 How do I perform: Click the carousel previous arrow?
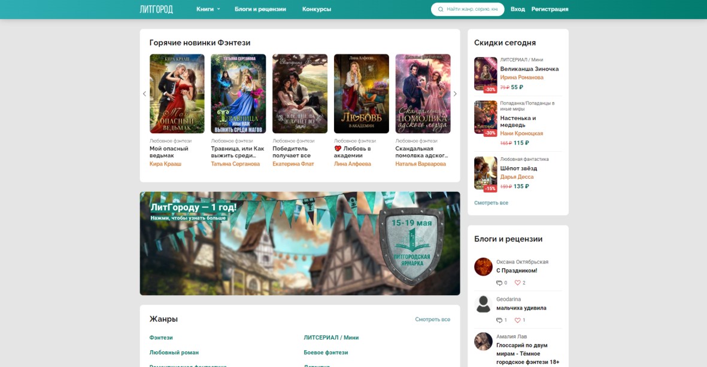tap(144, 94)
